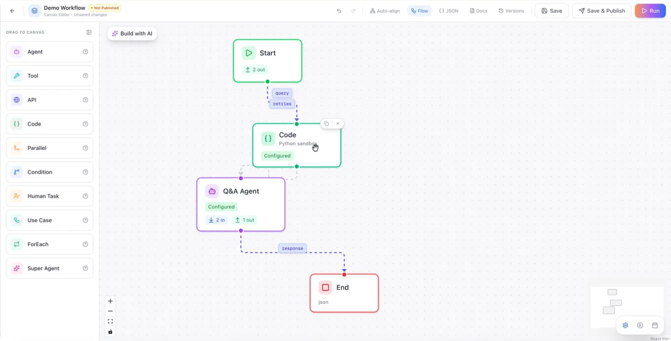Viewport: 671px width, 341px height.
Task: Zoom out on the canvas
Action: pyautogui.click(x=110, y=311)
